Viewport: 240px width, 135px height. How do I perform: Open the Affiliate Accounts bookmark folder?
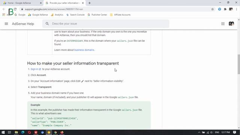click(x=120, y=15)
